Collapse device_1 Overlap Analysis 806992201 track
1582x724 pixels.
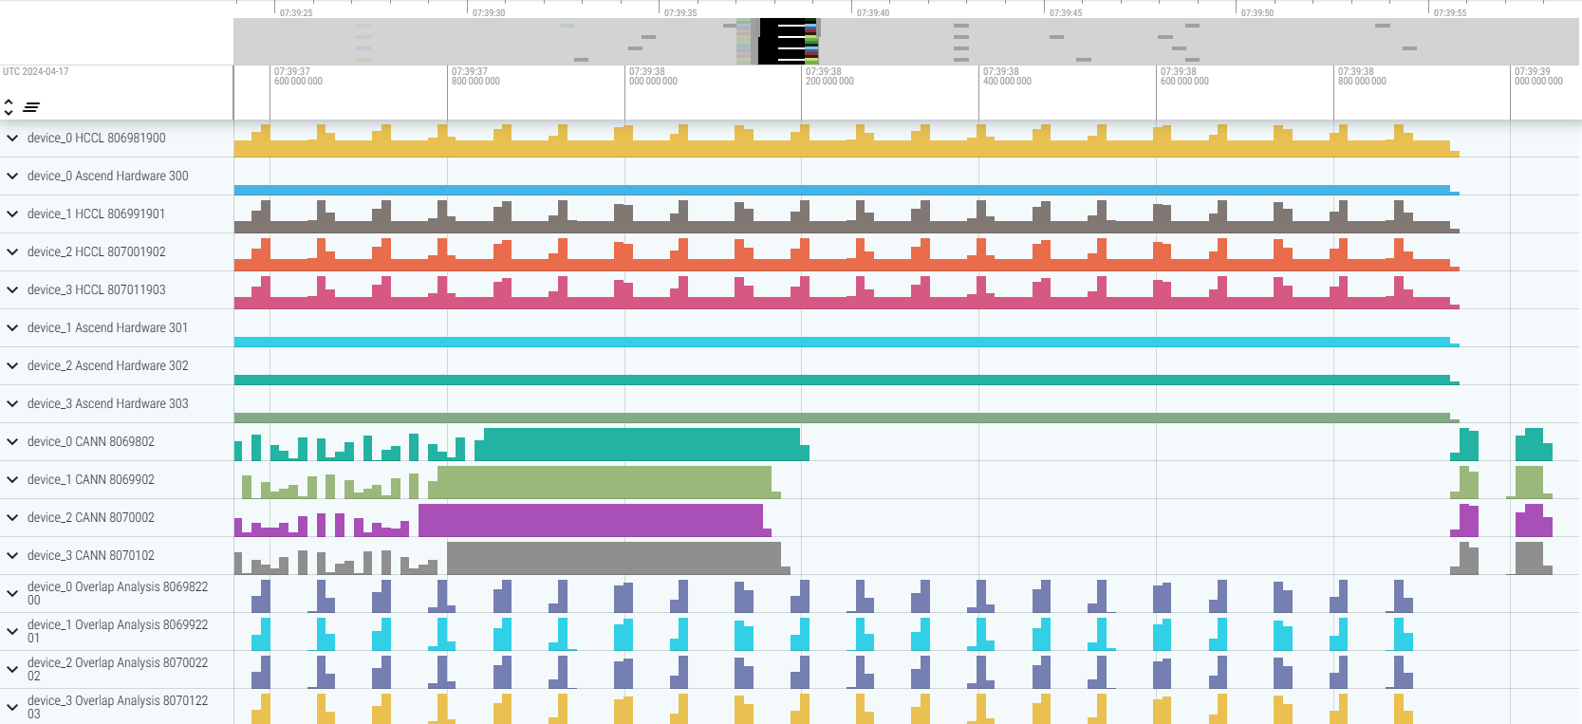click(12, 632)
